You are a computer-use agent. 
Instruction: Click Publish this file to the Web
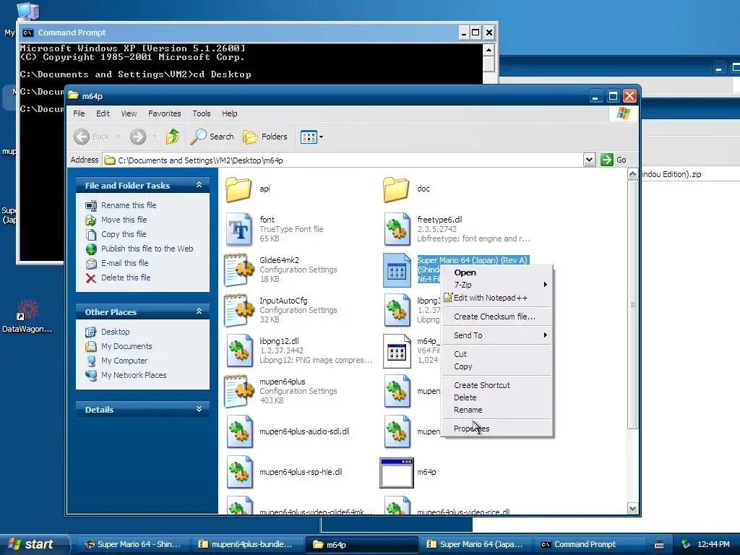click(x=147, y=249)
